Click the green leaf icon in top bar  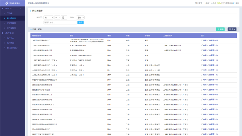click(219, 3)
